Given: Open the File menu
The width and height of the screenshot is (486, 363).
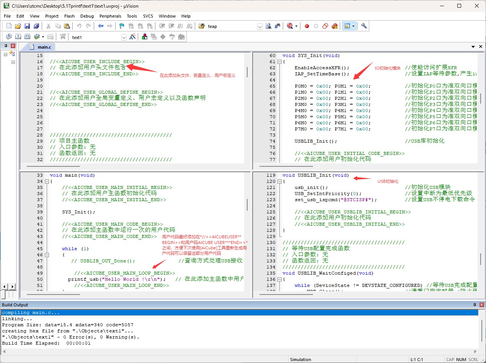Looking at the screenshot, I should tap(7, 16).
